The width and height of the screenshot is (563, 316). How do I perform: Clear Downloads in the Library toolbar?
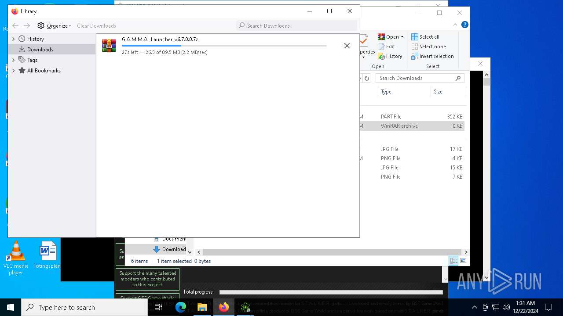point(96,25)
